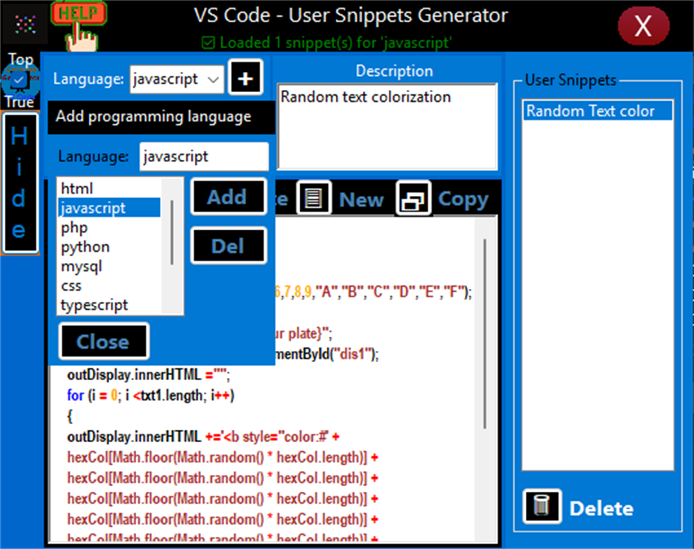Select Random Text color snippet

point(598,111)
